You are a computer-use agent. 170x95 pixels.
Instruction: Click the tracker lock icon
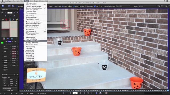[17, 20]
